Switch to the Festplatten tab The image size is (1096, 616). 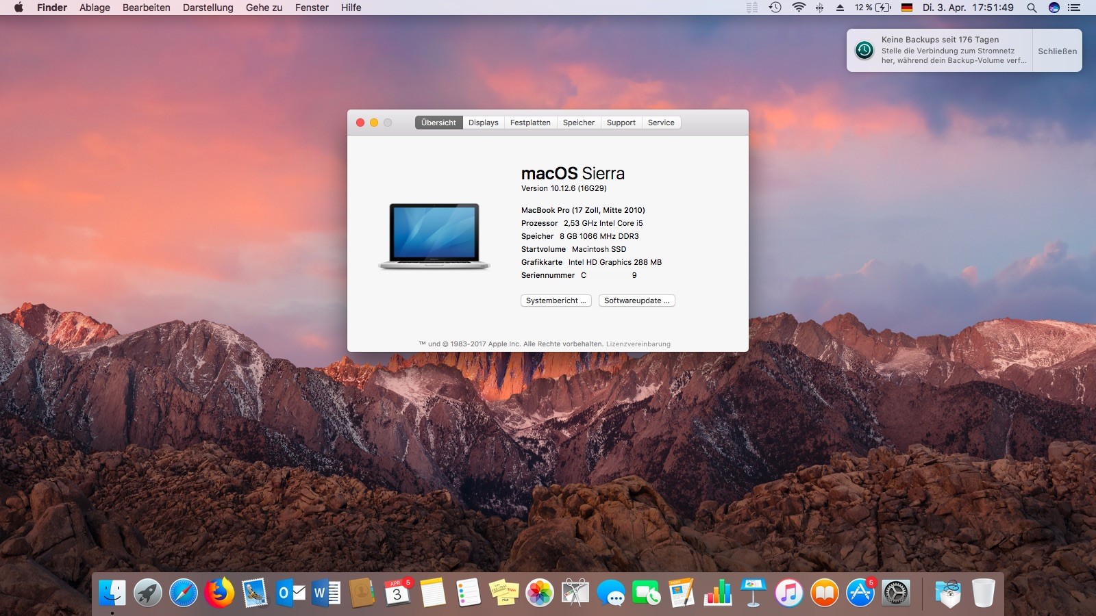coord(530,123)
